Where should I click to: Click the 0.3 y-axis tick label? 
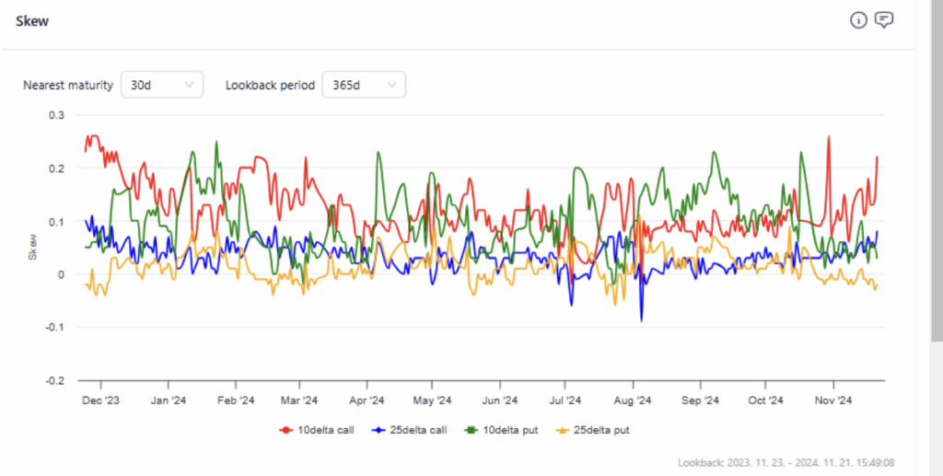click(x=57, y=115)
